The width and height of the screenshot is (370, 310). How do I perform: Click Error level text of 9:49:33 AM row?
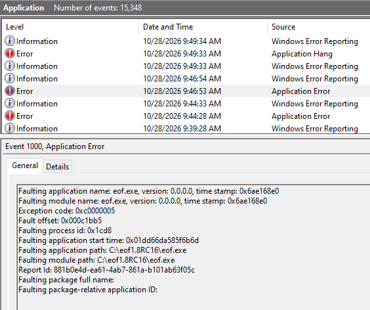coord(24,54)
